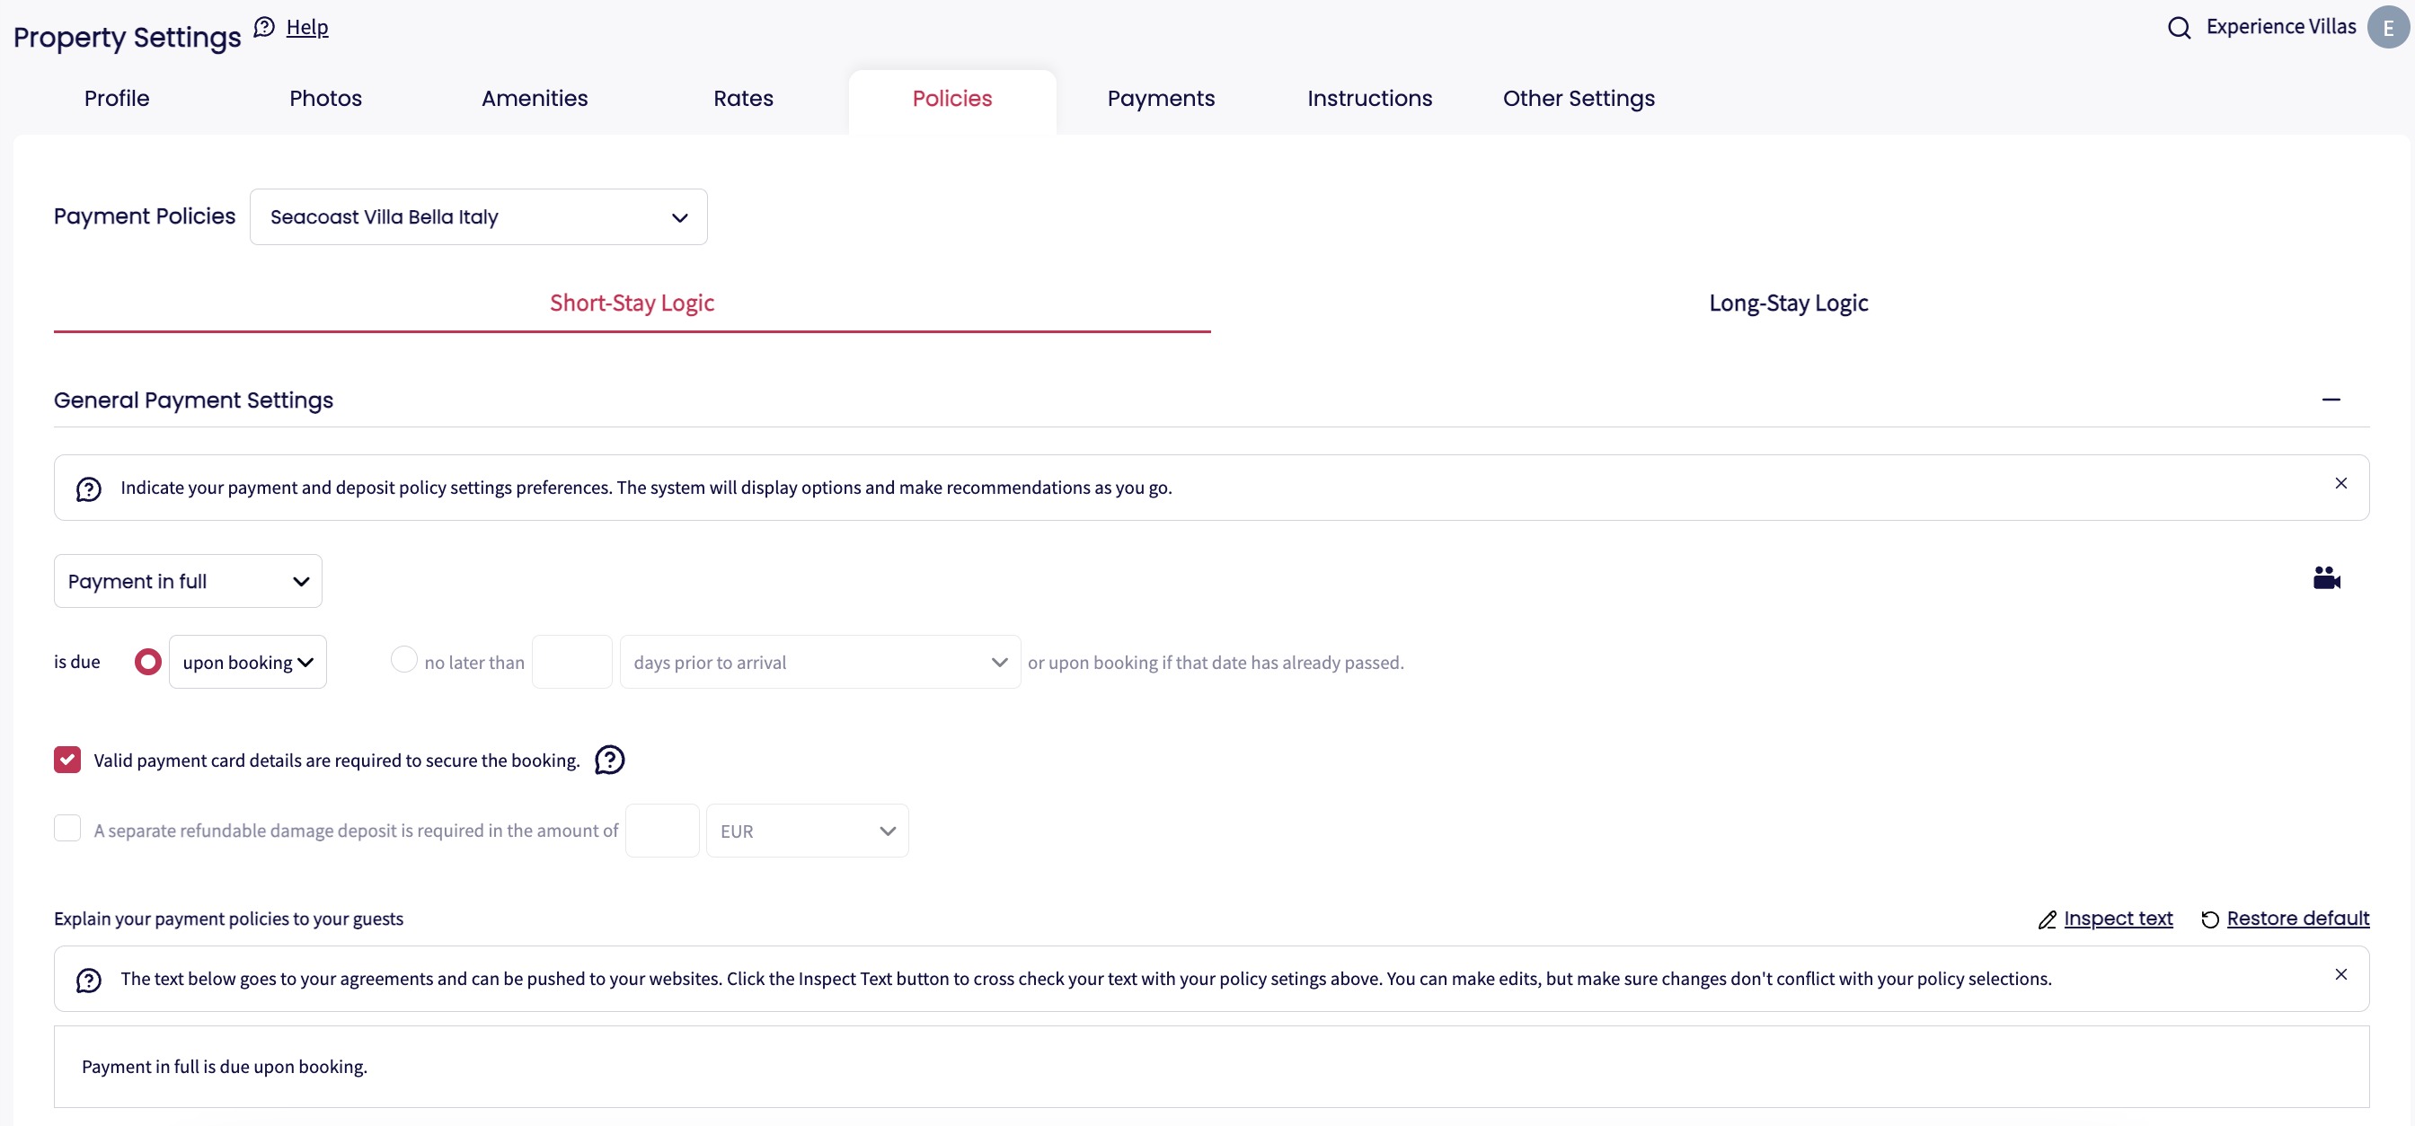Click the video camera tutorial icon
The height and width of the screenshot is (1126, 2415).
2326,578
